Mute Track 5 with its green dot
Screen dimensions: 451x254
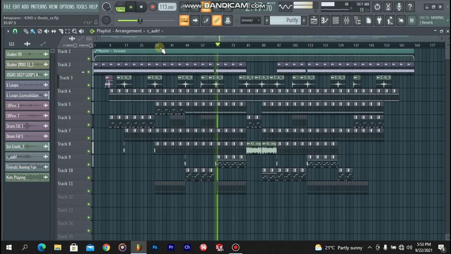click(x=89, y=111)
